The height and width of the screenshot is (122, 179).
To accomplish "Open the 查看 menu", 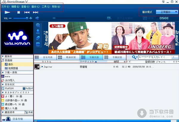I will (x=25, y=7).
